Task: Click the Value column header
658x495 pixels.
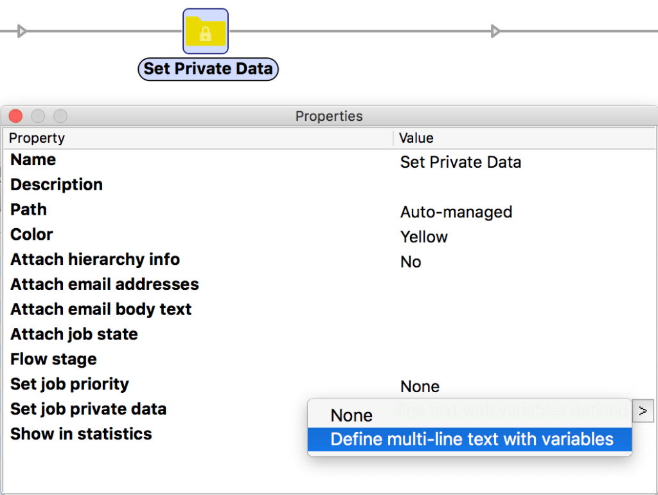Action: [x=416, y=138]
